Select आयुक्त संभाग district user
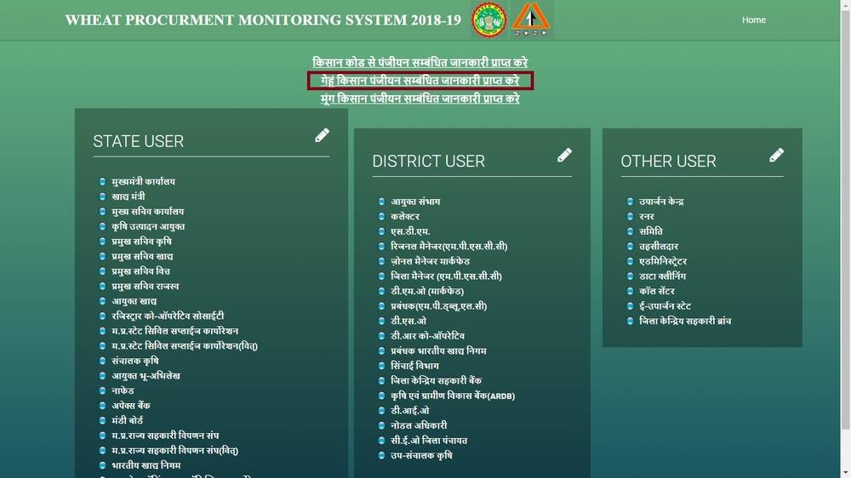 (415, 202)
